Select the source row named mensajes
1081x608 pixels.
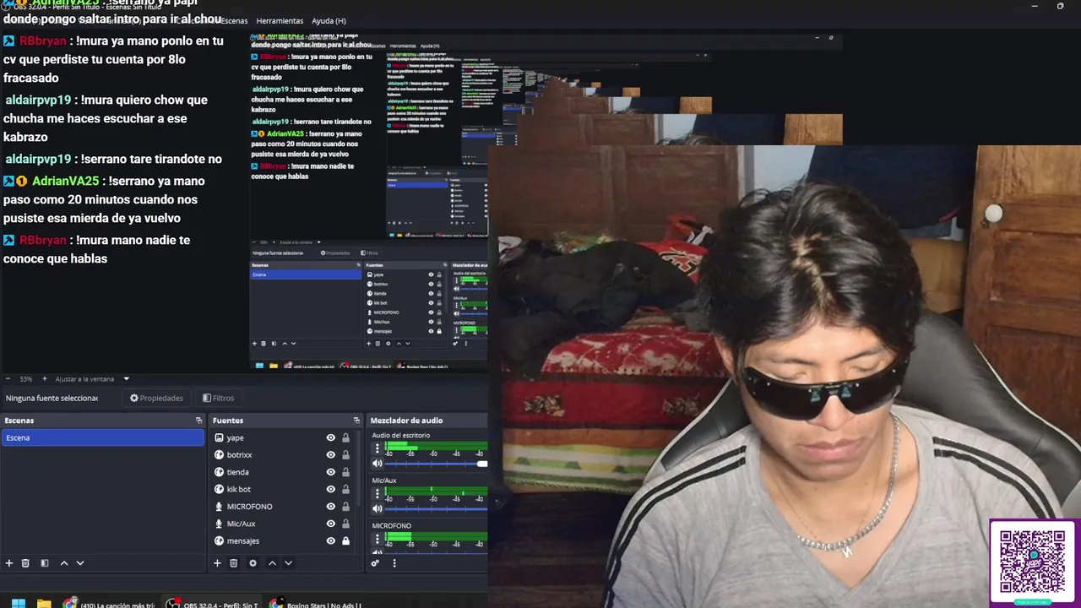[282, 540]
